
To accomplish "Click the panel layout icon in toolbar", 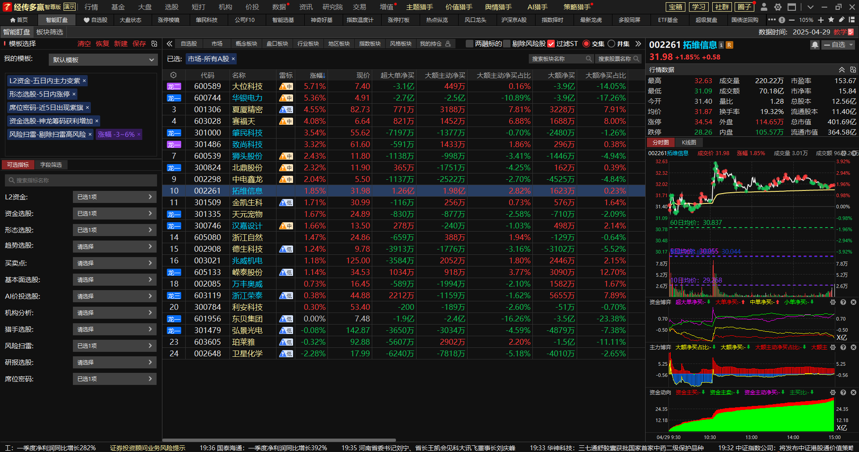I will (x=851, y=20).
